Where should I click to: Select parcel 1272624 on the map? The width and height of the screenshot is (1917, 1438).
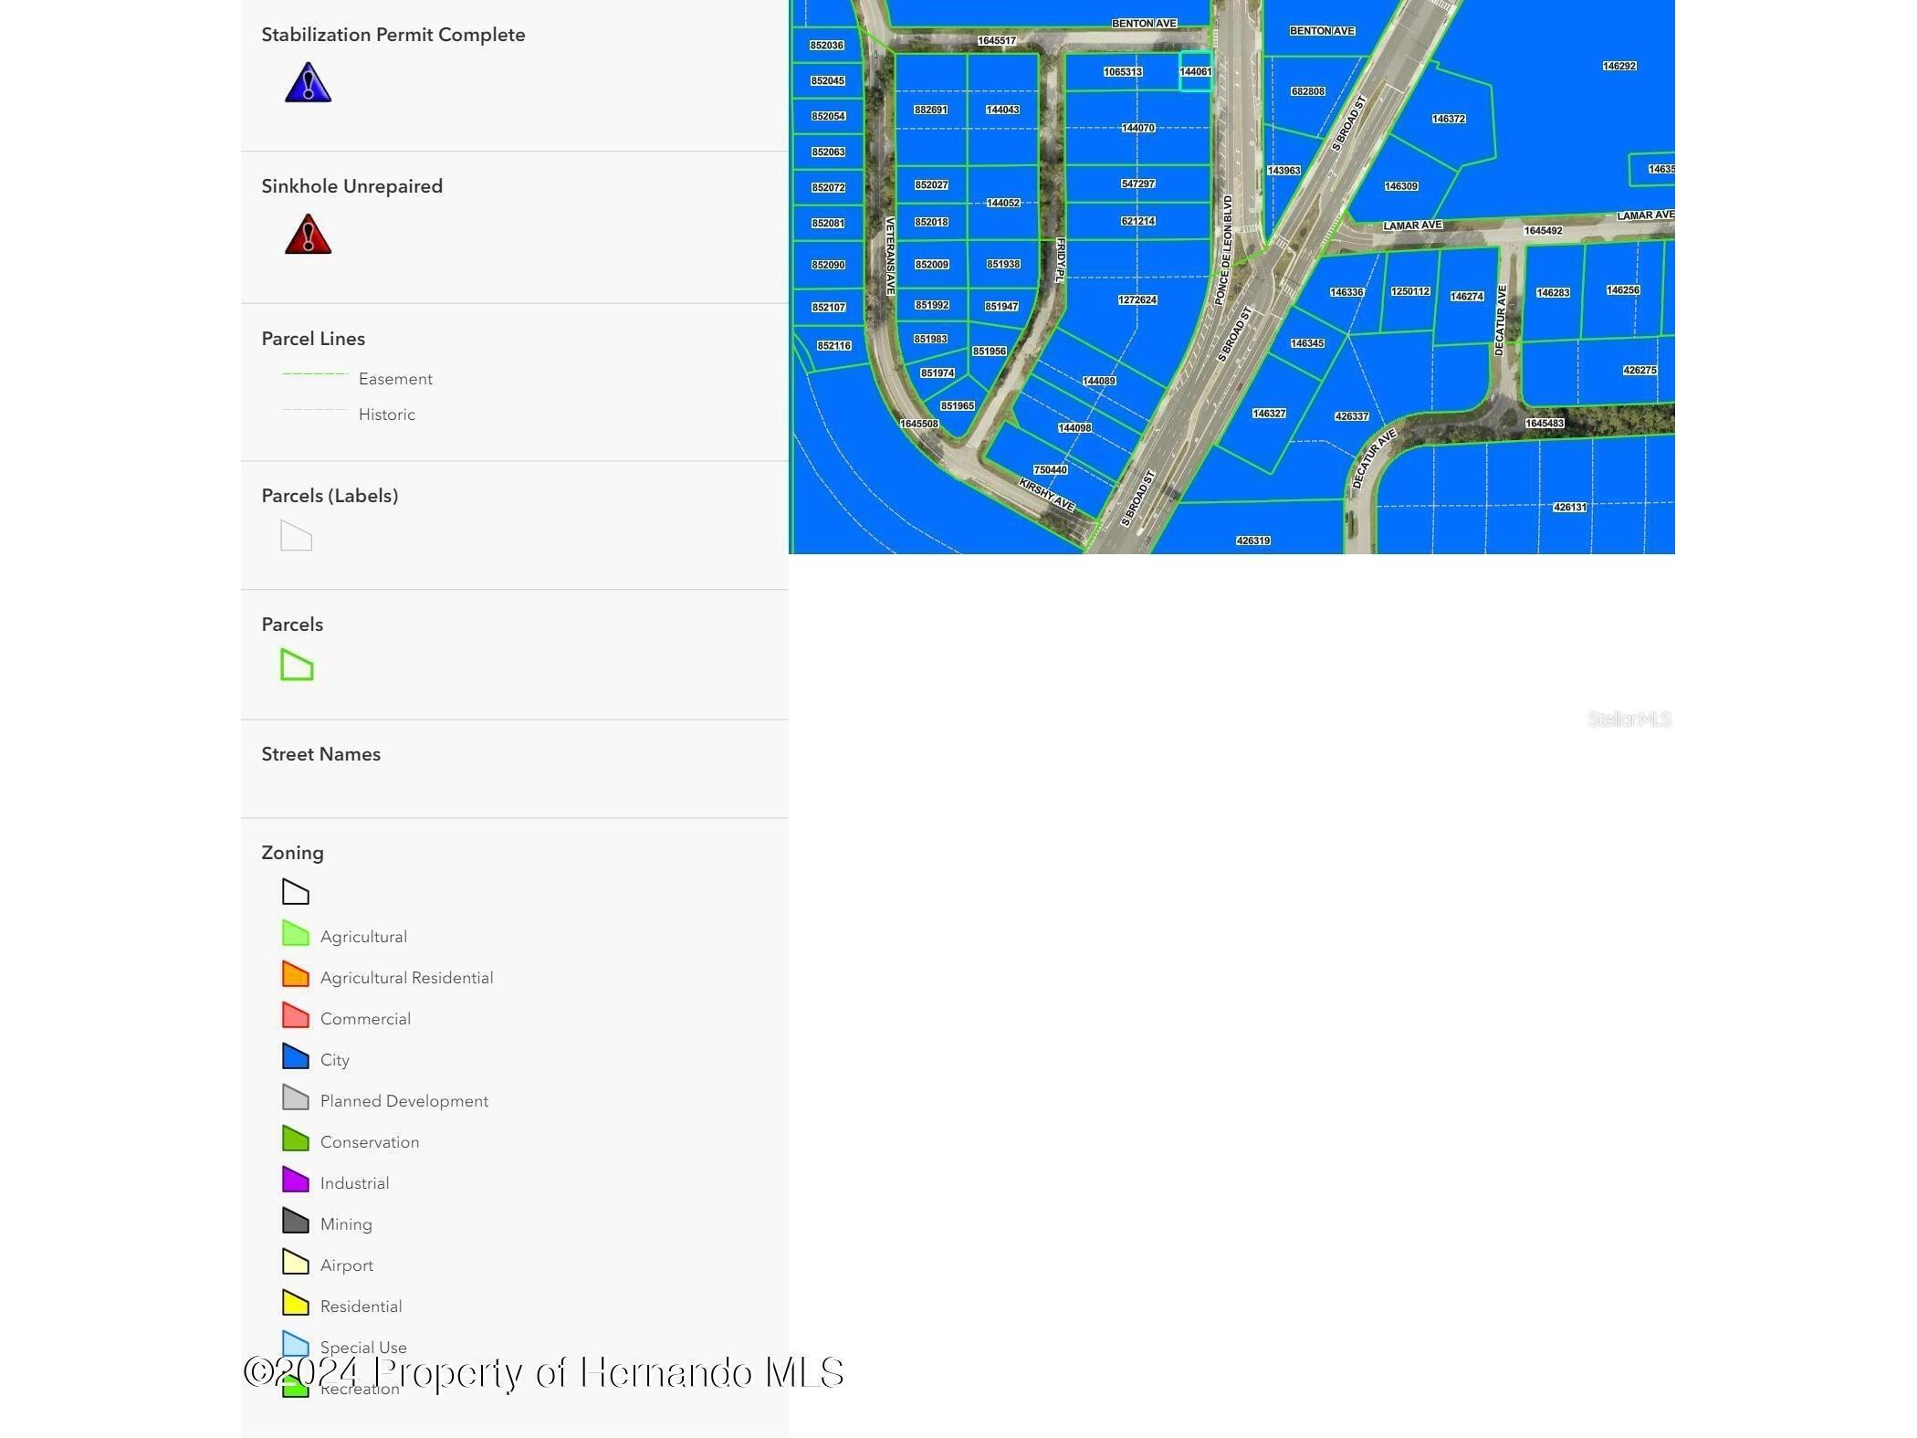point(1137,300)
